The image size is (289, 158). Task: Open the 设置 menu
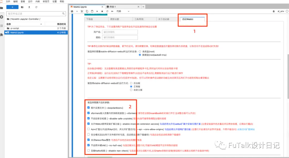click(55, 2)
